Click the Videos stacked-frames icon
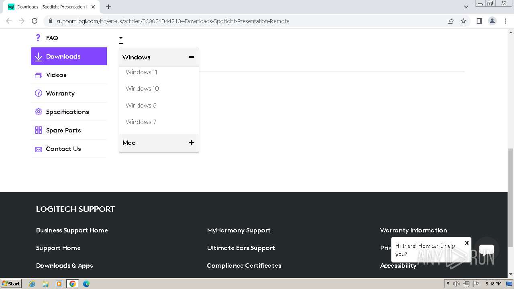 pos(39,75)
